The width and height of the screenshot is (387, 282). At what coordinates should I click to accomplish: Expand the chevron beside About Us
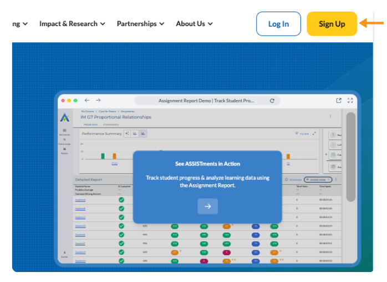point(210,24)
